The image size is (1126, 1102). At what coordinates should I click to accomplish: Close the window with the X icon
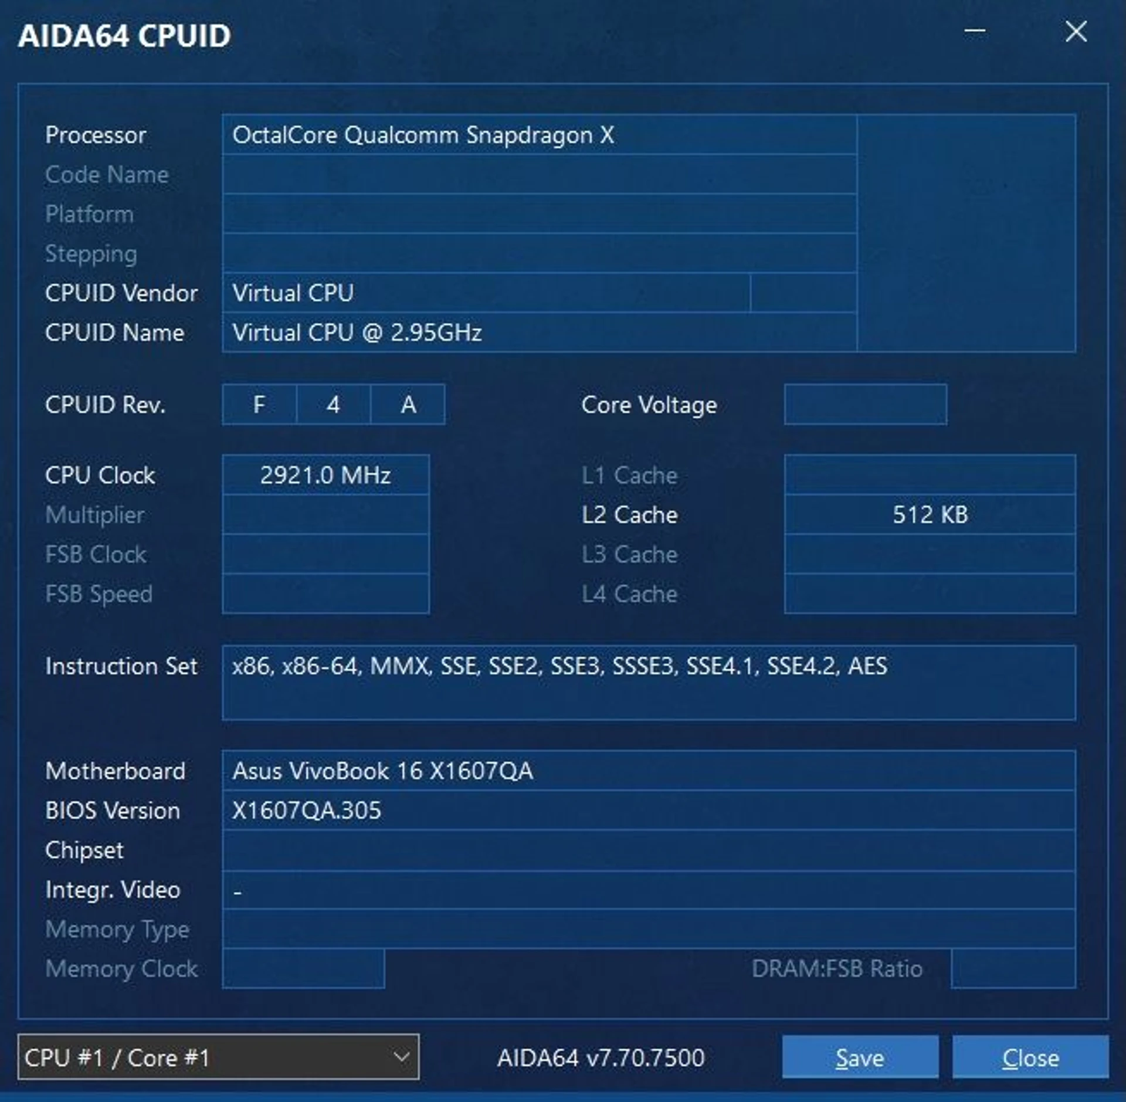(1076, 31)
